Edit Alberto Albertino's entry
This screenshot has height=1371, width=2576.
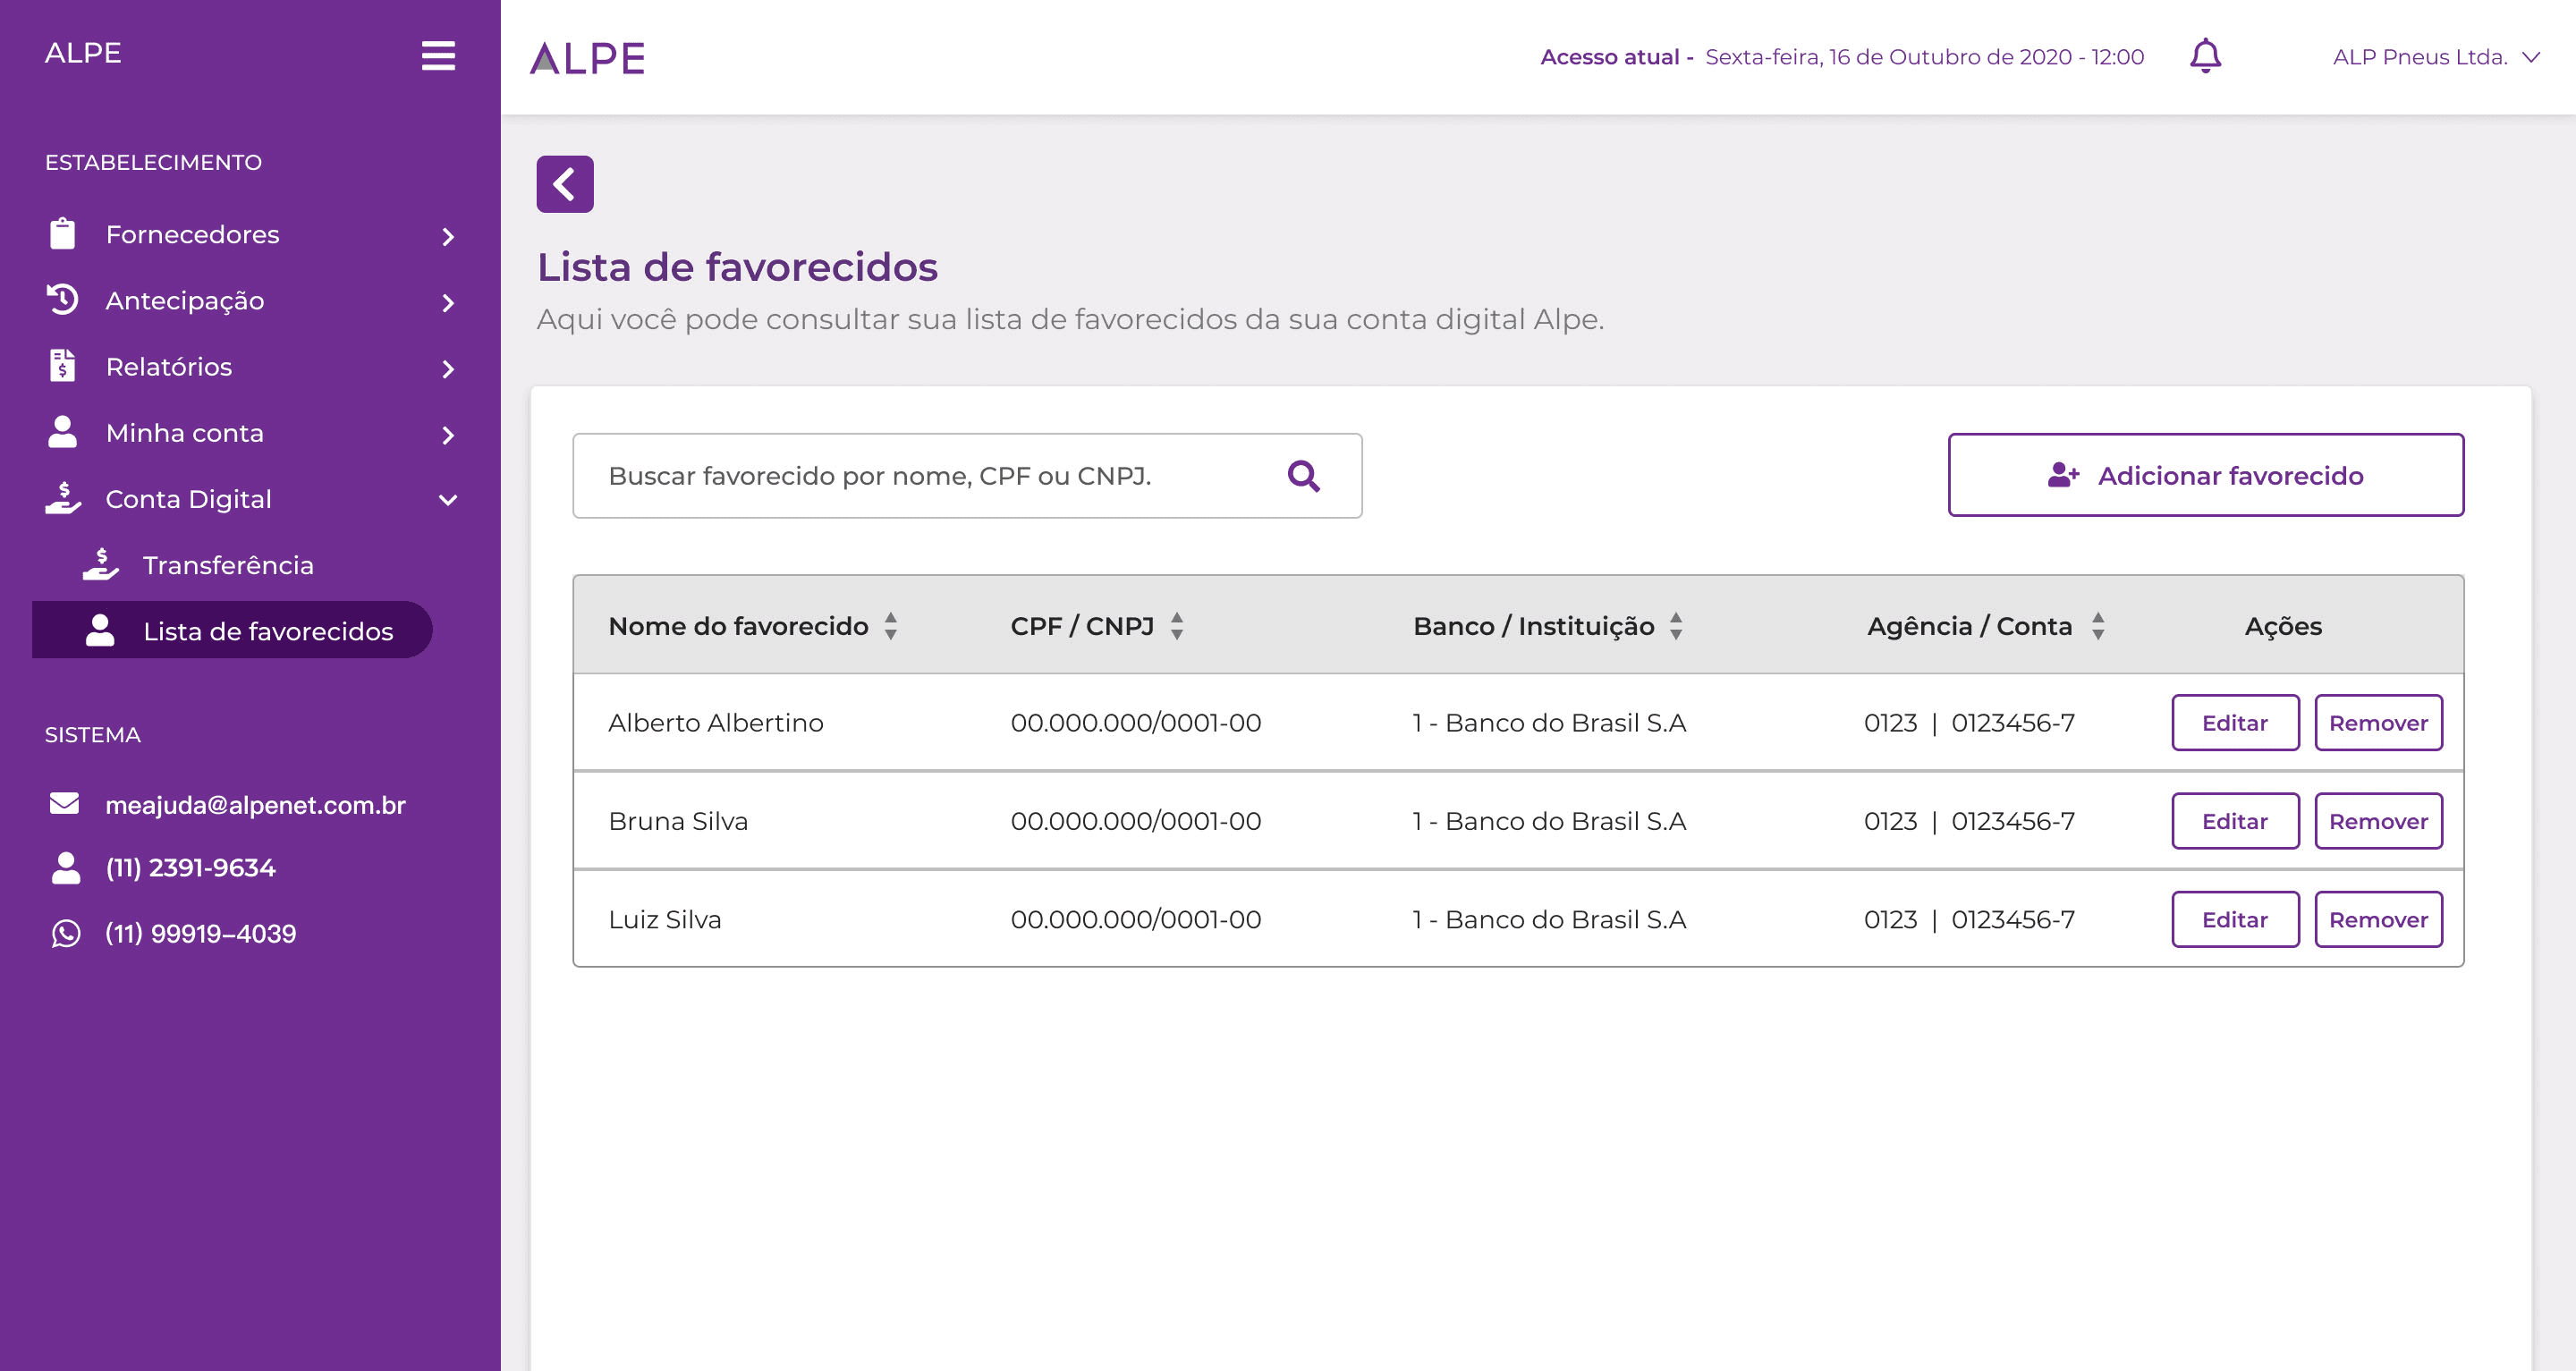[2234, 723]
